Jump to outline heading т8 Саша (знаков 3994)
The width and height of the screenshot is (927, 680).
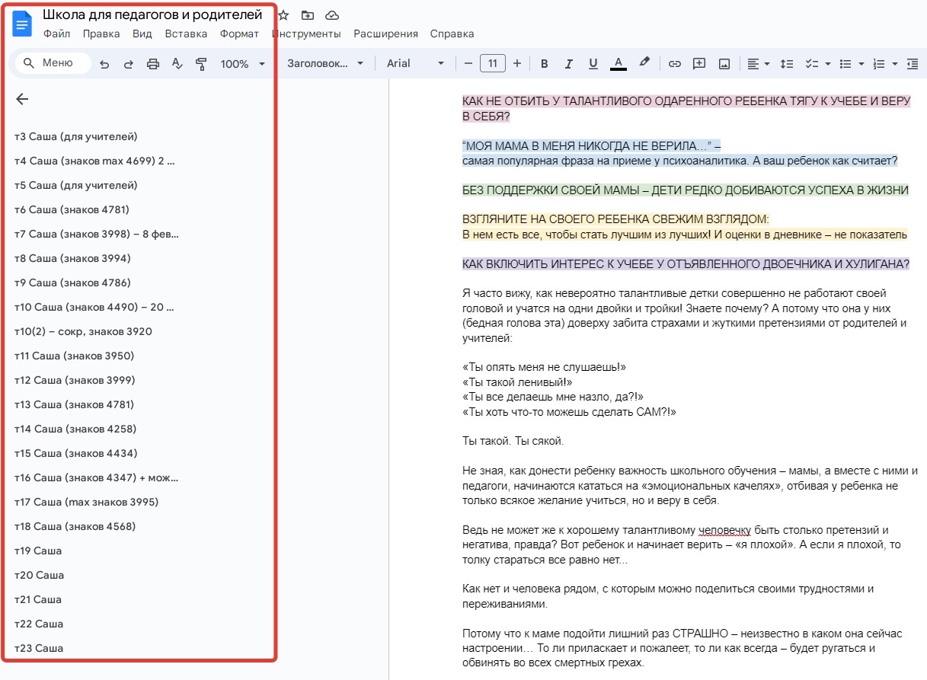[72, 258]
